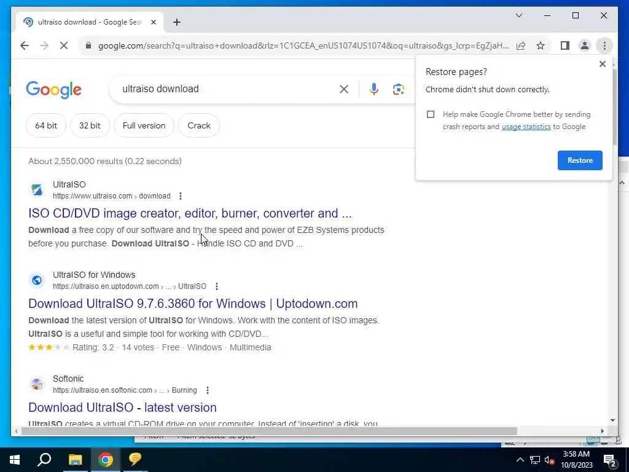Click the Softonic favicon

37,383
